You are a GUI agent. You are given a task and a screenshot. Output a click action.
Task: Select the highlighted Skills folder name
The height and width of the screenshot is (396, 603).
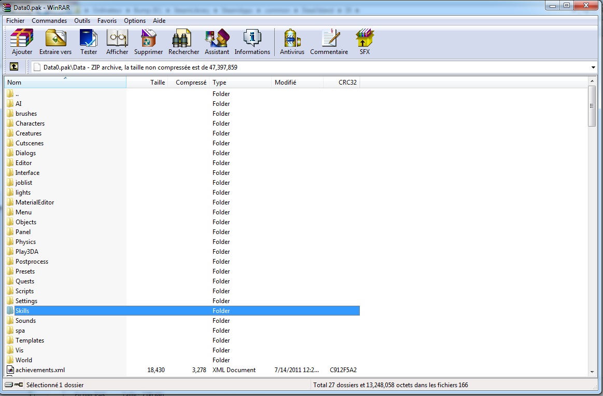(22, 310)
